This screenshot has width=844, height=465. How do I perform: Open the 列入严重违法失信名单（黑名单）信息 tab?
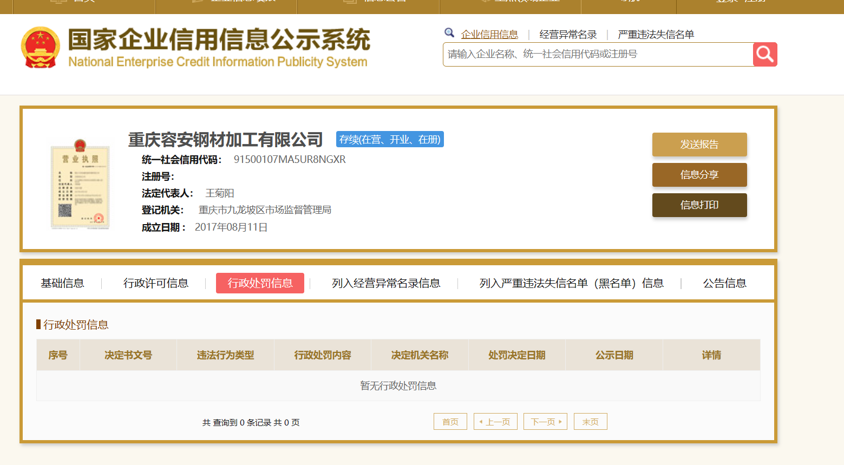pyautogui.click(x=572, y=283)
